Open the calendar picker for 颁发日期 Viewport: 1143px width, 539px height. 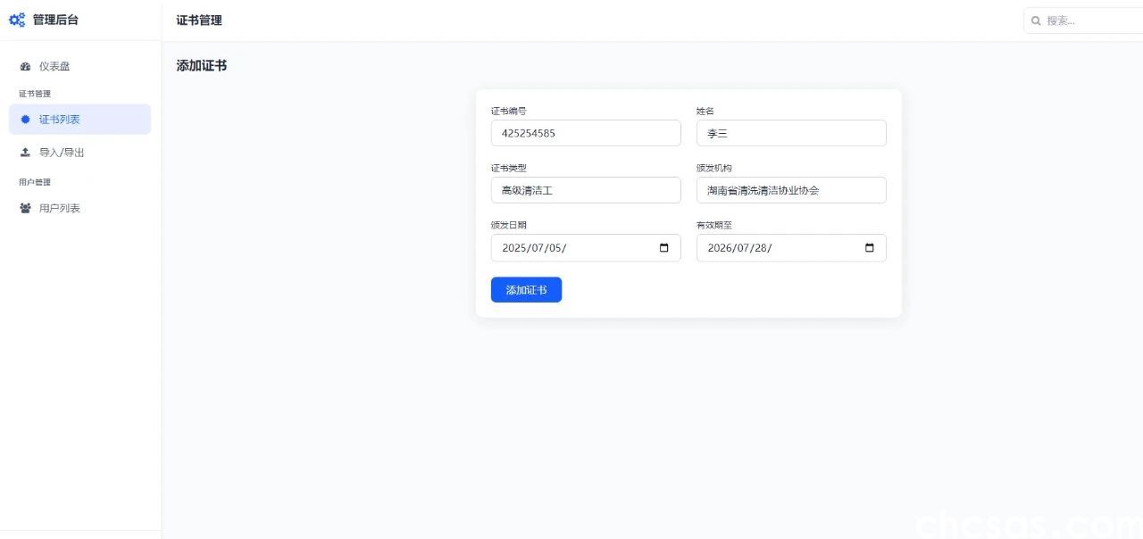[x=663, y=248]
